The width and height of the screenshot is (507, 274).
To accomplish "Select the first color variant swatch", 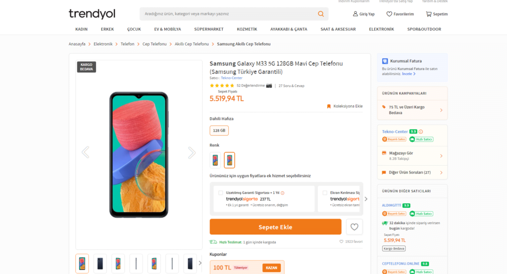I will (x=215, y=160).
